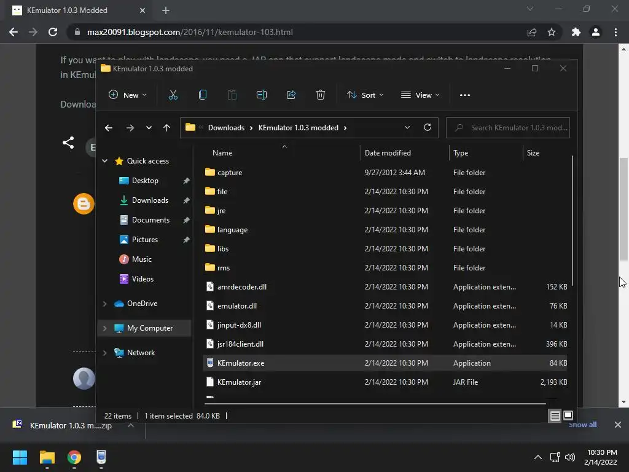The image size is (629, 472).
Task: Select Documents in the navigation pane
Action: tap(150, 220)
